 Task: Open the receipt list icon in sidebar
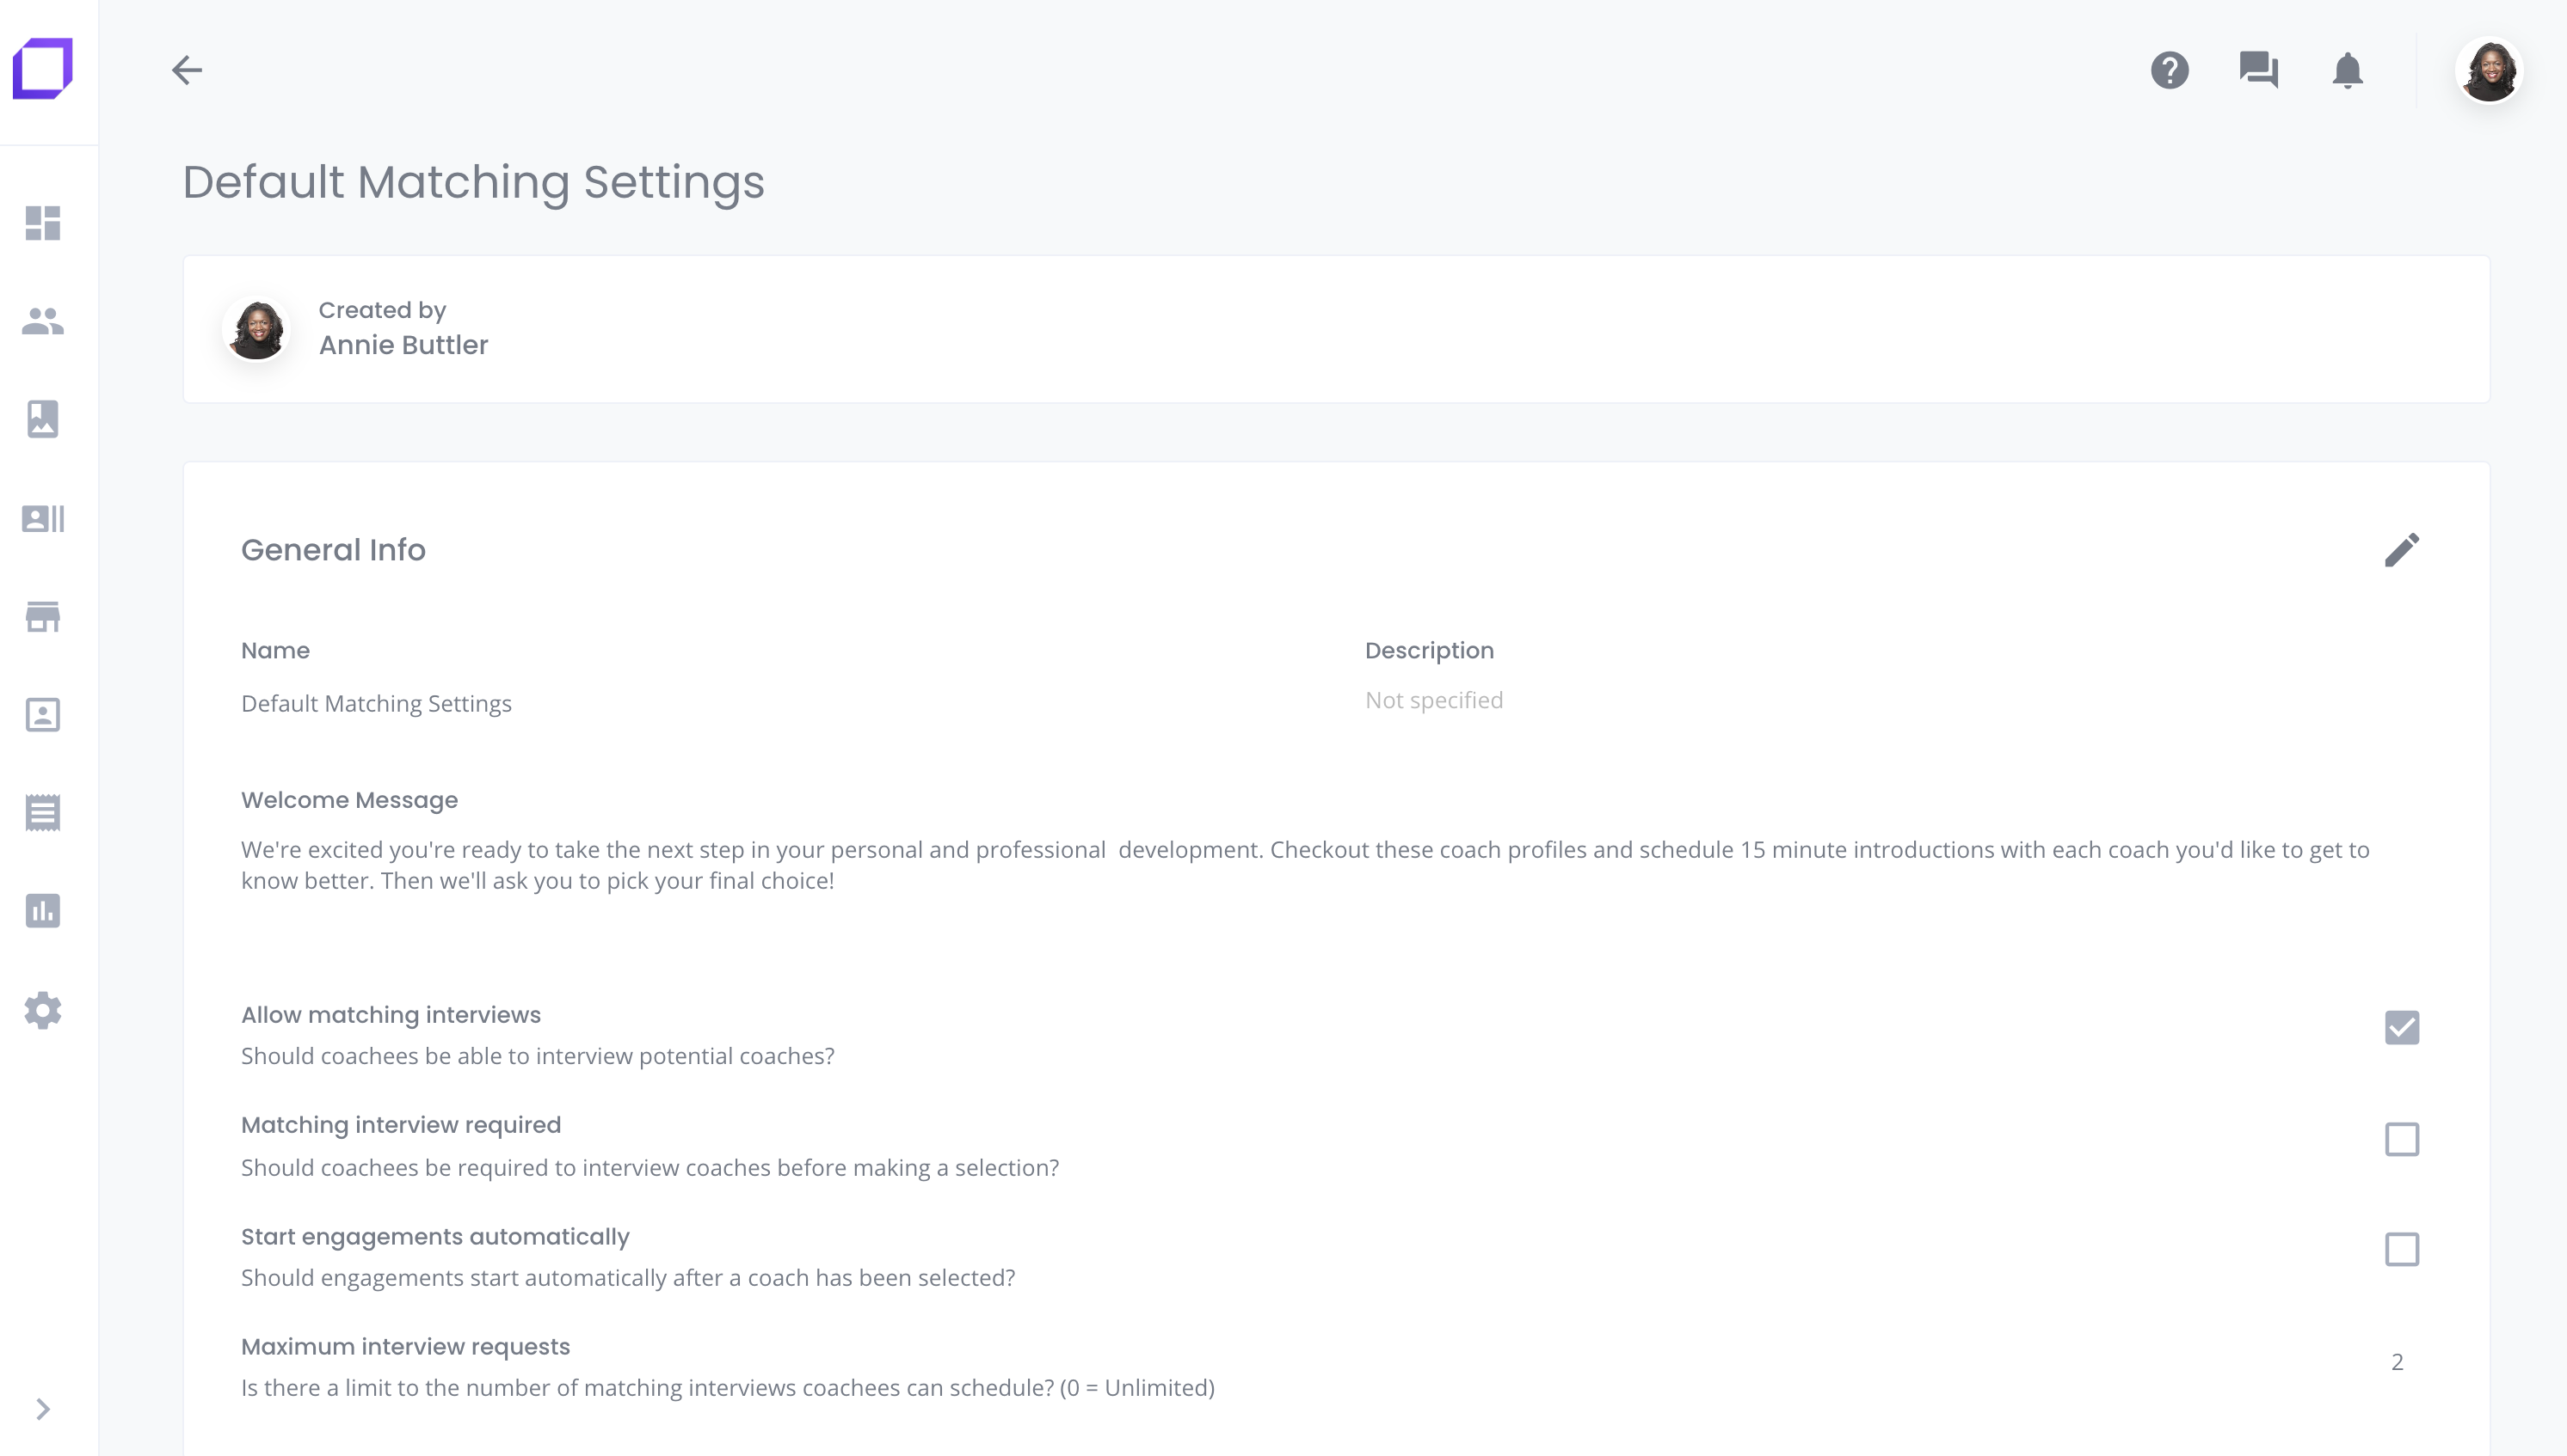43,812
